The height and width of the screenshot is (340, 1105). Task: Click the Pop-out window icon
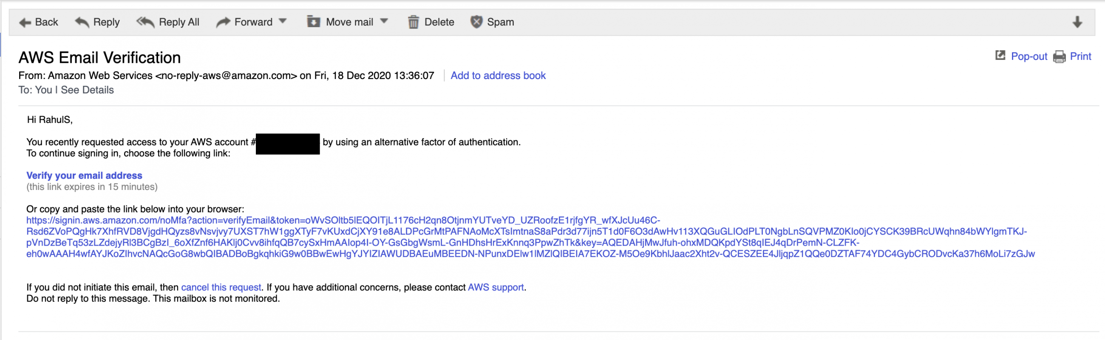coord(1000,56)
